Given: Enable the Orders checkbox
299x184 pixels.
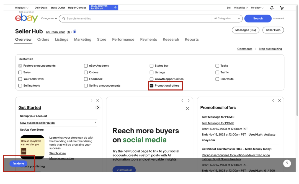Looking at the screenshot, I should [x=86, y=72].
